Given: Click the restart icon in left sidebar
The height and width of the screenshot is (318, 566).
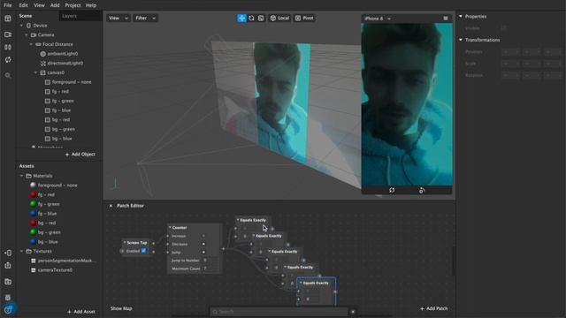Looking at the screenshot, I should (8, 59).
